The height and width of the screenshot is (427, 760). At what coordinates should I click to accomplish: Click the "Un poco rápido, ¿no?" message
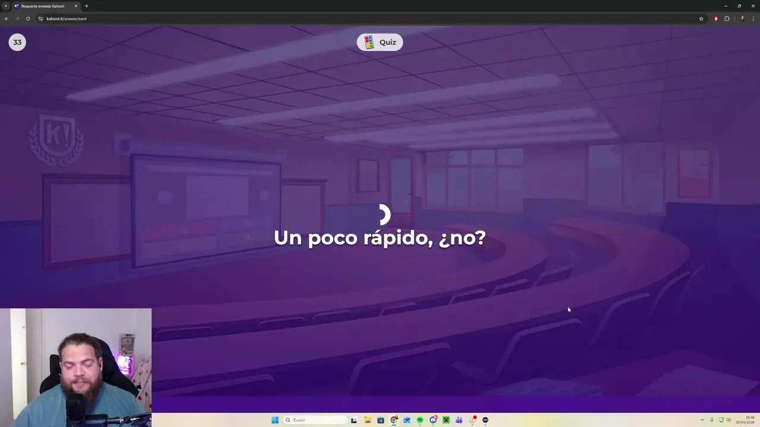(x=380, y=238)
